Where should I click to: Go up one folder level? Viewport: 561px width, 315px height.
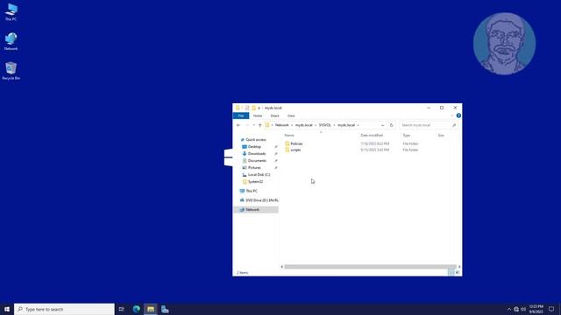[260, 125]
